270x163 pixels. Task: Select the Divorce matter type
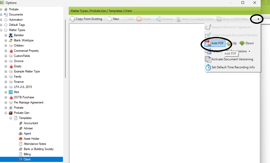[x=19, y=61]
